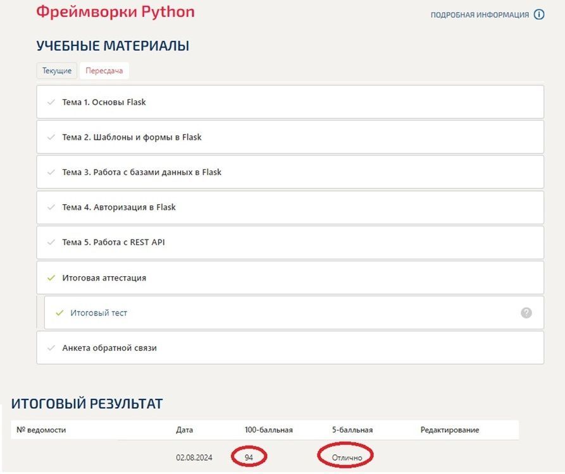Click the checkmark by Анкета обратной связи

click(x=51, y=348)
